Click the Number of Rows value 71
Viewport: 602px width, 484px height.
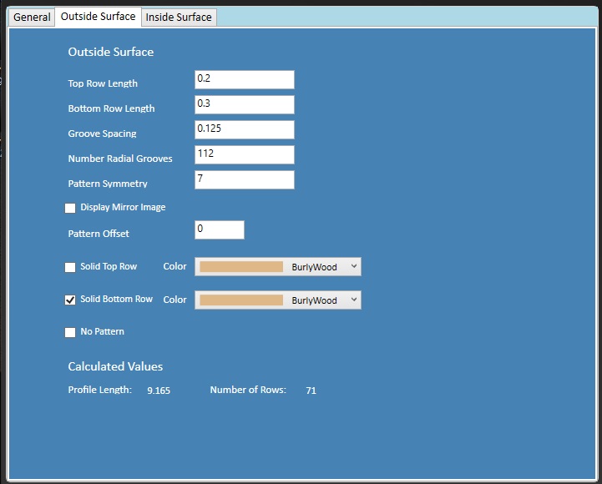[x=311, y=391]
